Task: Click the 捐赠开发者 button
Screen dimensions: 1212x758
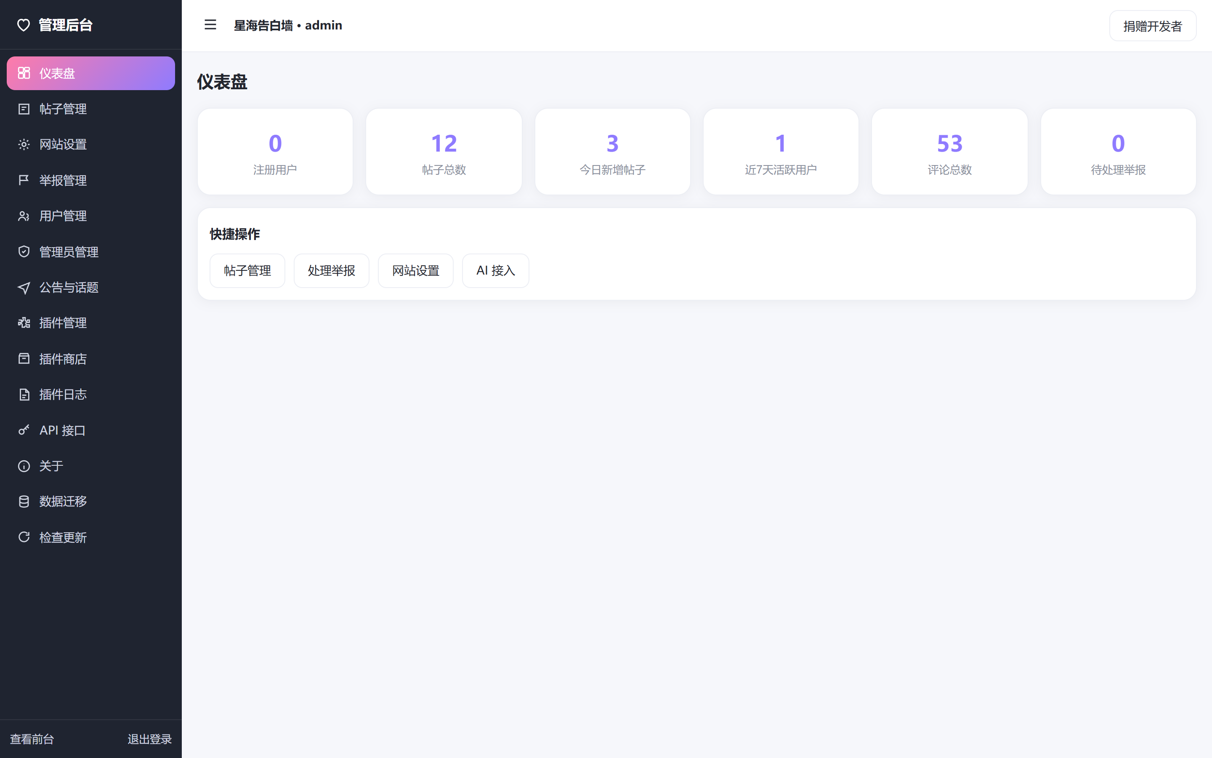Action: (x=1152, y=26)
